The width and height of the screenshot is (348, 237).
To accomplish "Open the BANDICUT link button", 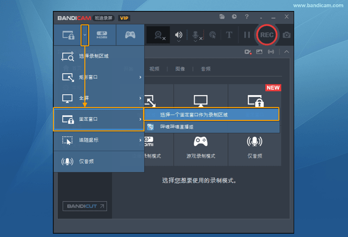I will point(84,206).
